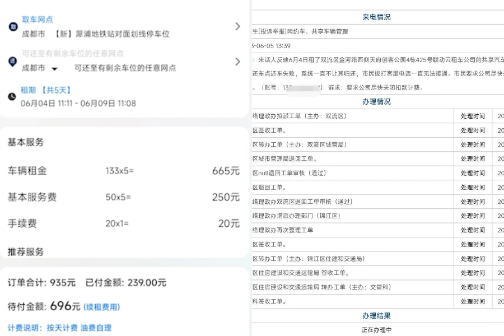Select the pickup point "取" badge icon
Screen dimensions: 504x336
coord(14,26)
